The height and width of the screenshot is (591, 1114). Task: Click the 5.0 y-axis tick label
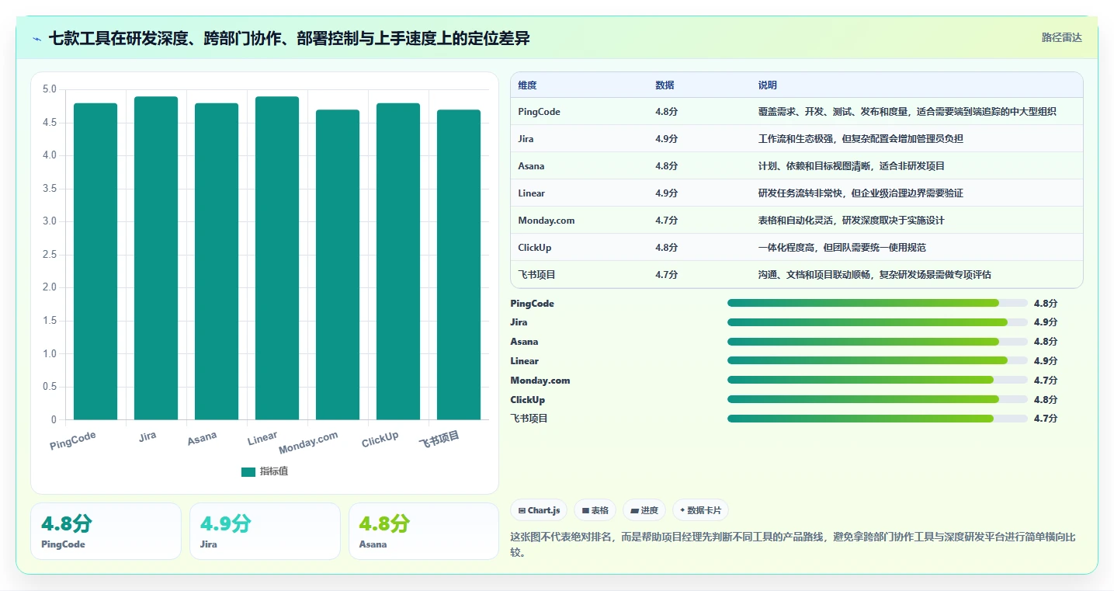pos(50,89)
